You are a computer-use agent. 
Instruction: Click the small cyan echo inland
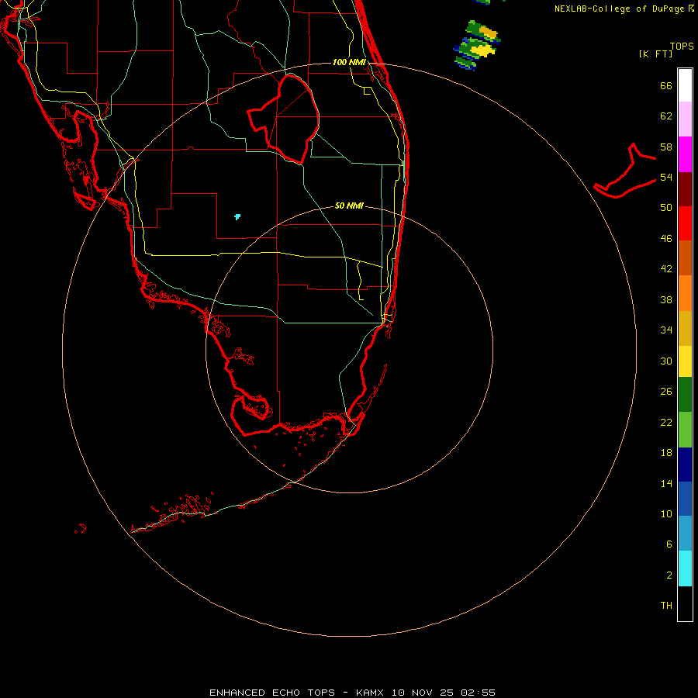(237, 217)
